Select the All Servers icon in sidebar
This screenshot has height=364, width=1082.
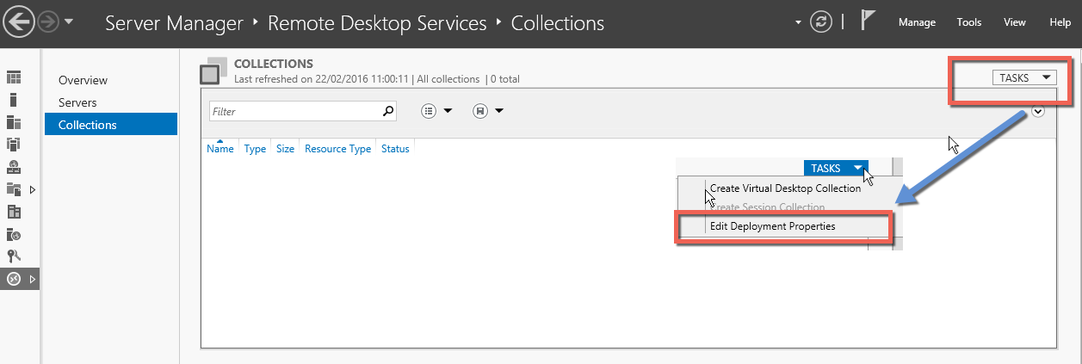click(14, 122)
